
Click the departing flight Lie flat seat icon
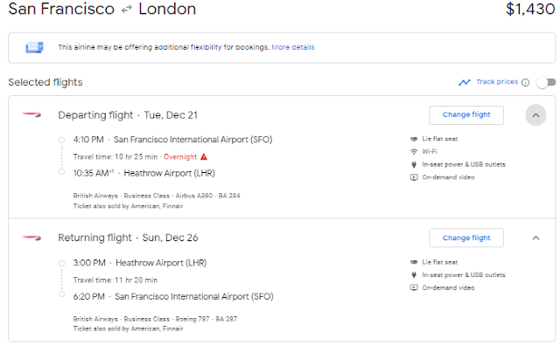(414, 139)
